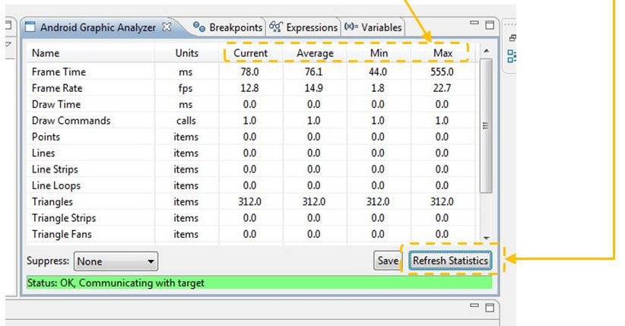Click the Expressions tab icon

[275, 27]
